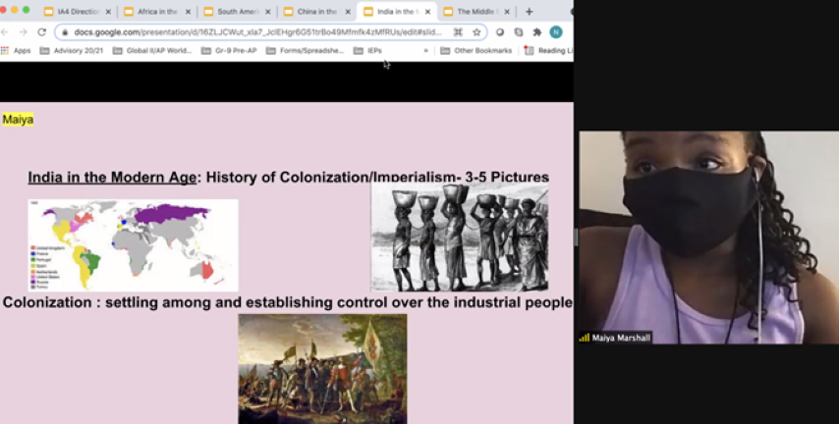
Task: Open the Apps grid shortcut
Action: [17, 50]
